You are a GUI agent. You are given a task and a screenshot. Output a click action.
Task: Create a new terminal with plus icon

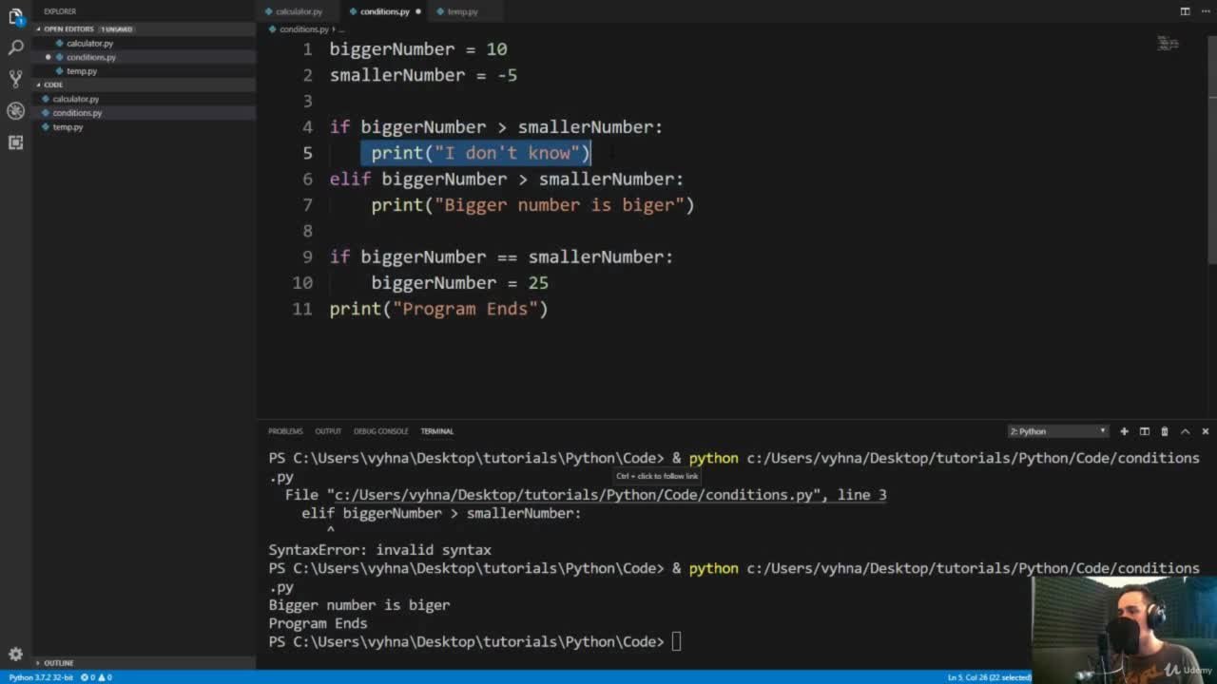(x=1124, y=431)
